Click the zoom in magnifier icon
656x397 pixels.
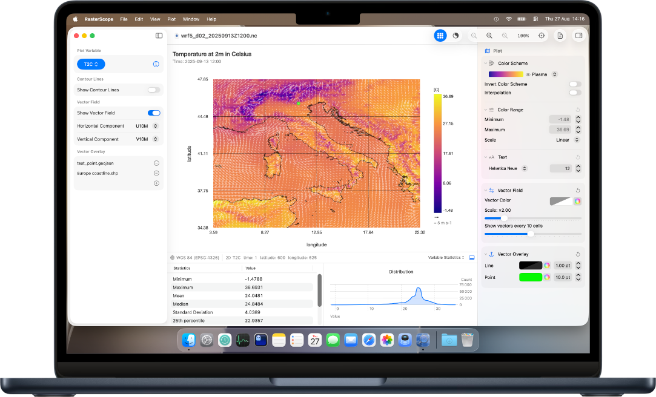coord(489,36)
